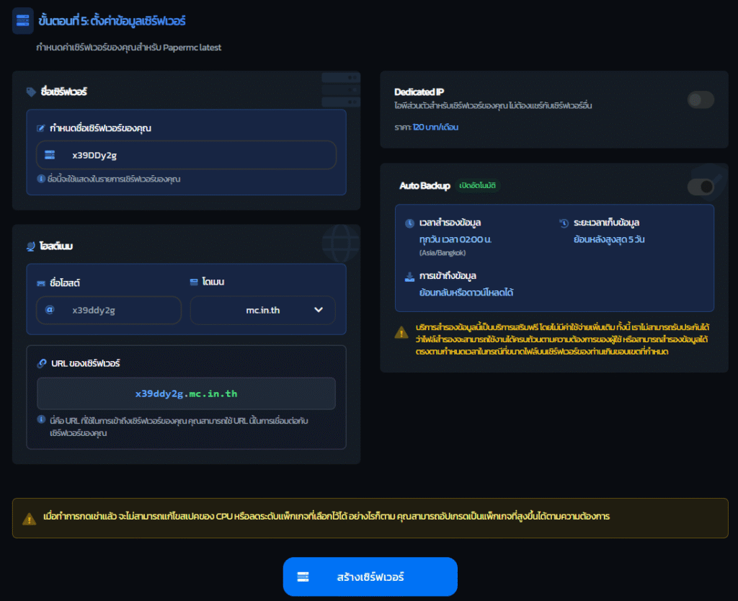Click the chevron arrow in the domain selector
Image resolution: width=738 pixels, height=601 pixels.
(319, 311)
